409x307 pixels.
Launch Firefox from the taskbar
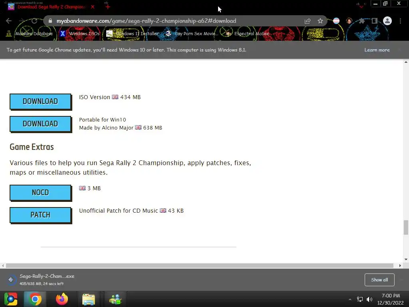click(x=62, y=299)
